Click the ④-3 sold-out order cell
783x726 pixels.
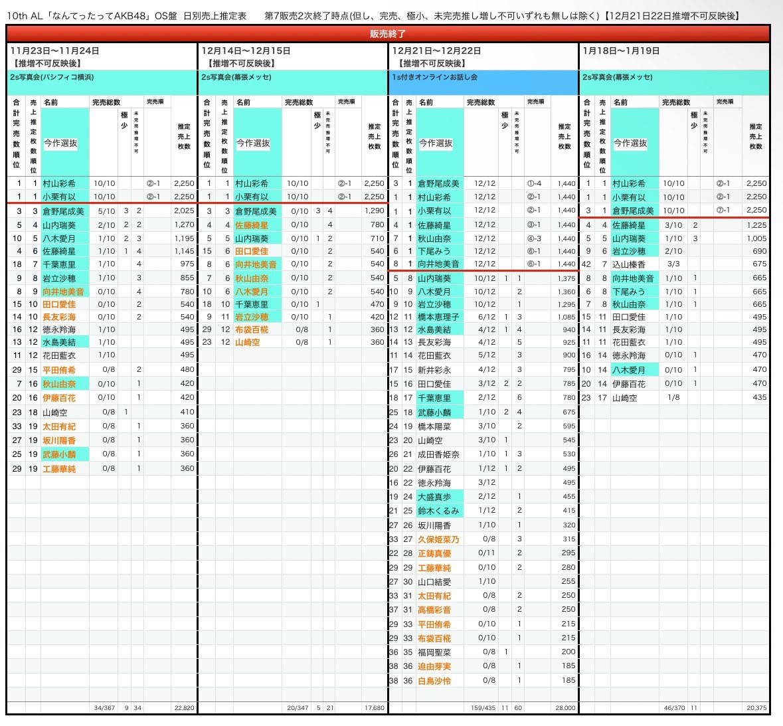click(x=535, y=238)
